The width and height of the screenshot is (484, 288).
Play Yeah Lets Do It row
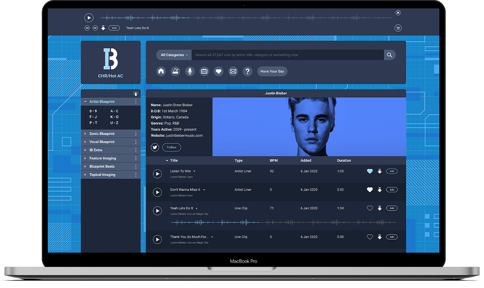(x=157, y=211)
